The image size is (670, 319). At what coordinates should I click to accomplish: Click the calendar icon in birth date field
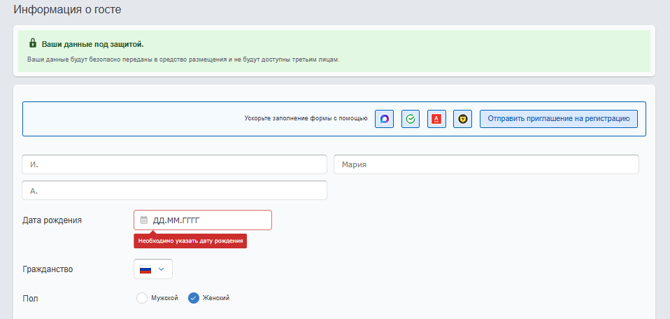[x=144, y=220]
